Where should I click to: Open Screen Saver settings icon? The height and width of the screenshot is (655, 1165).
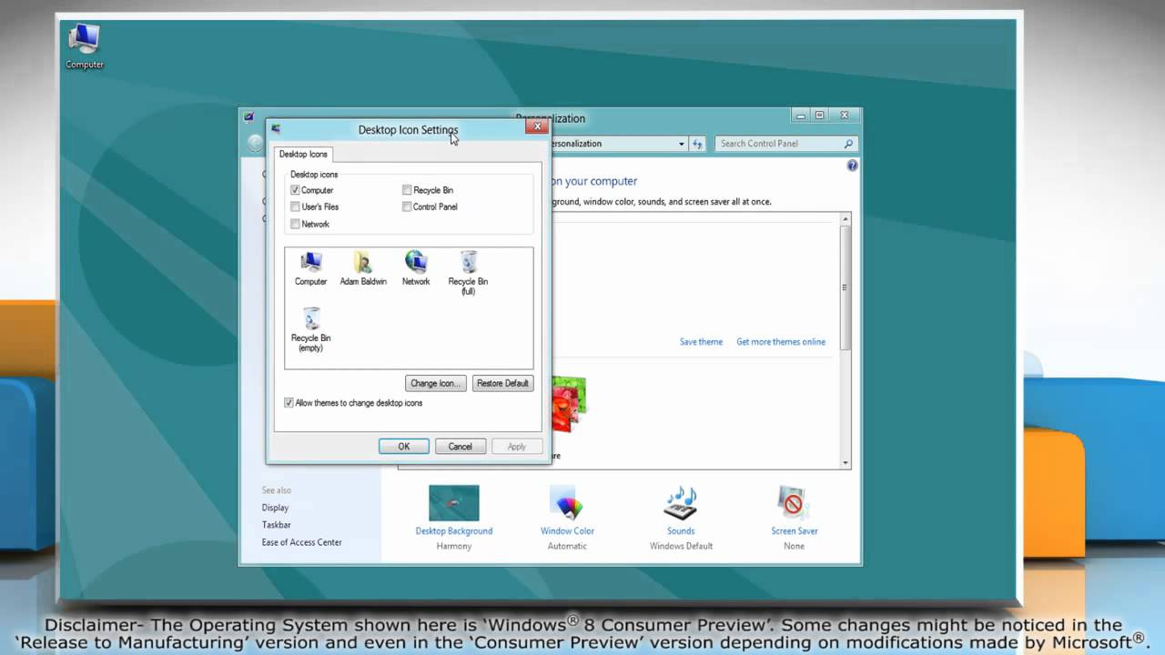(794, 517)
